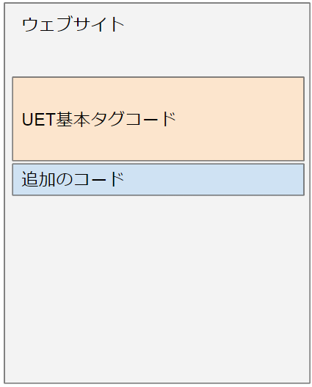Select the orange UET基本タグコード box

[x=159, y=119]
